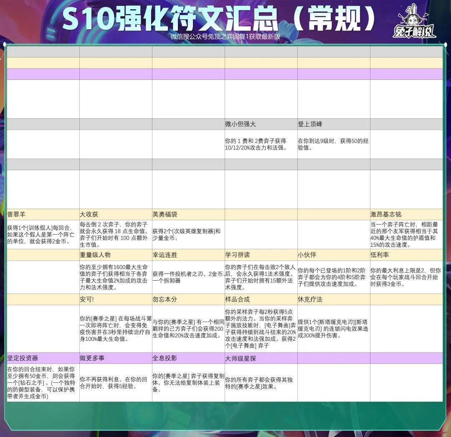Select the 样品合成 cell
Screen dimensions: 451x437
coord(261,299)
